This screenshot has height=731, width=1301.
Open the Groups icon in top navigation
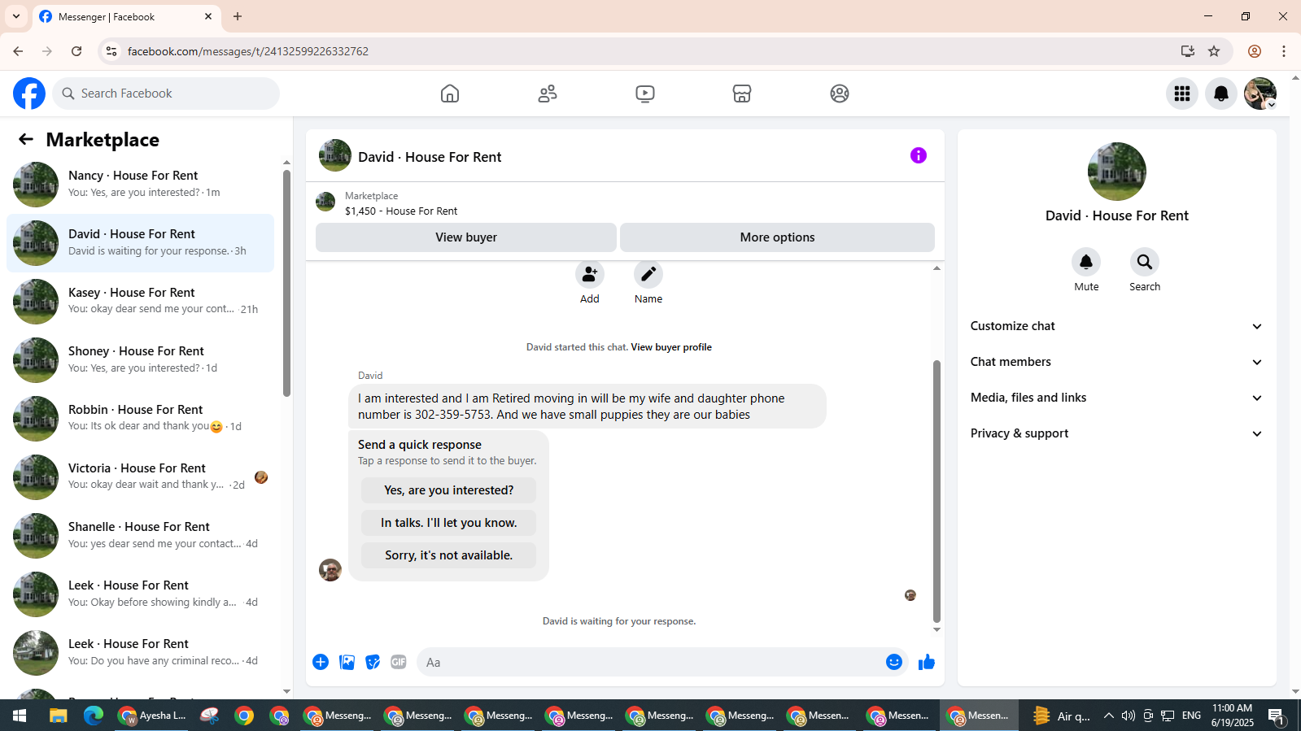840,94
